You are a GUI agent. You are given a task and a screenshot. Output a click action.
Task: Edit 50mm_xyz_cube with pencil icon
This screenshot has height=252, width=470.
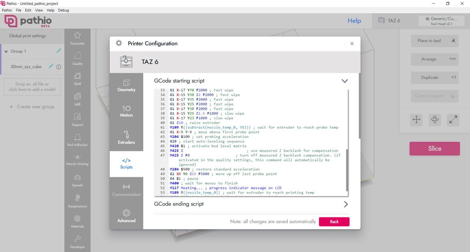click(51, 66)
